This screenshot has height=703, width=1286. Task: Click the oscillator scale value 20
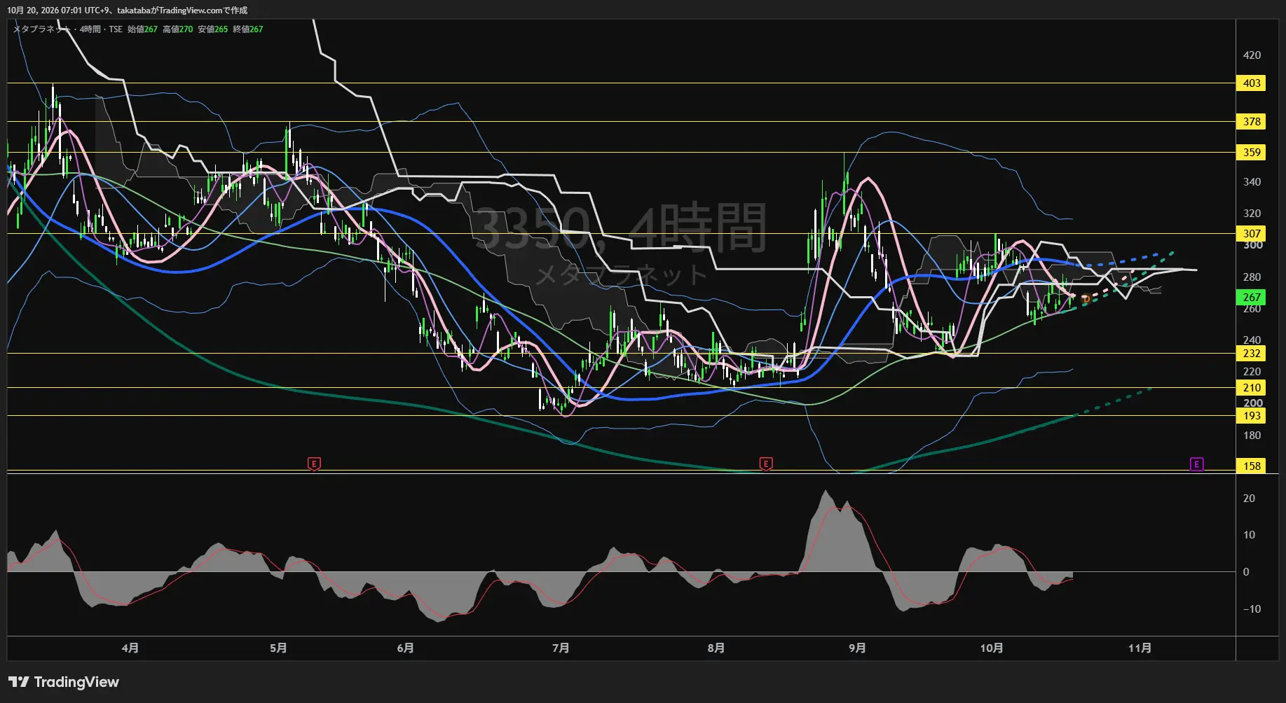point(1249,499)
